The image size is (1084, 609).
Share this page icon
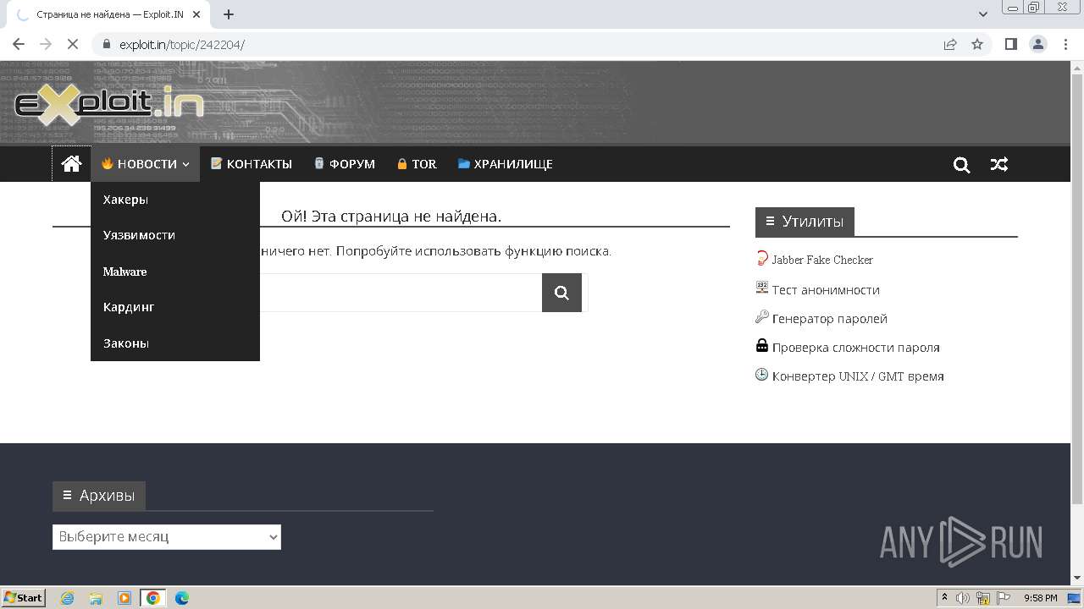pos(950,44)
